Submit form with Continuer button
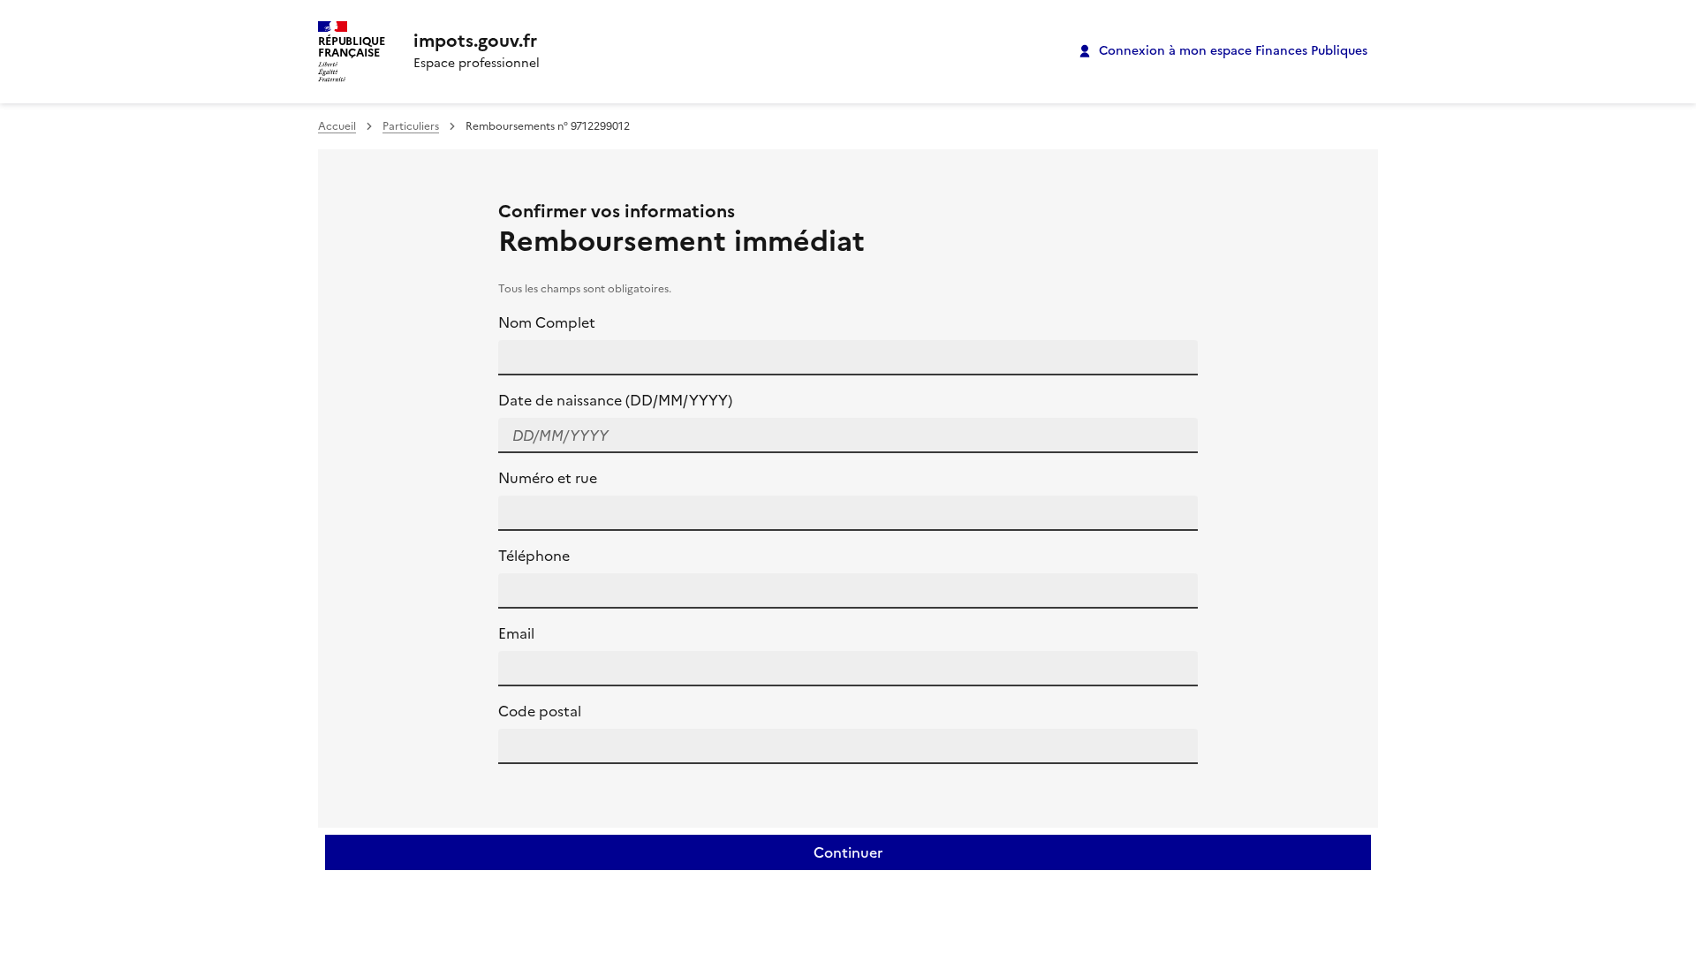The image size is (1696, 954). coord(848,852)
